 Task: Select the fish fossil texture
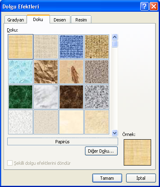click(x=71, y=72)
